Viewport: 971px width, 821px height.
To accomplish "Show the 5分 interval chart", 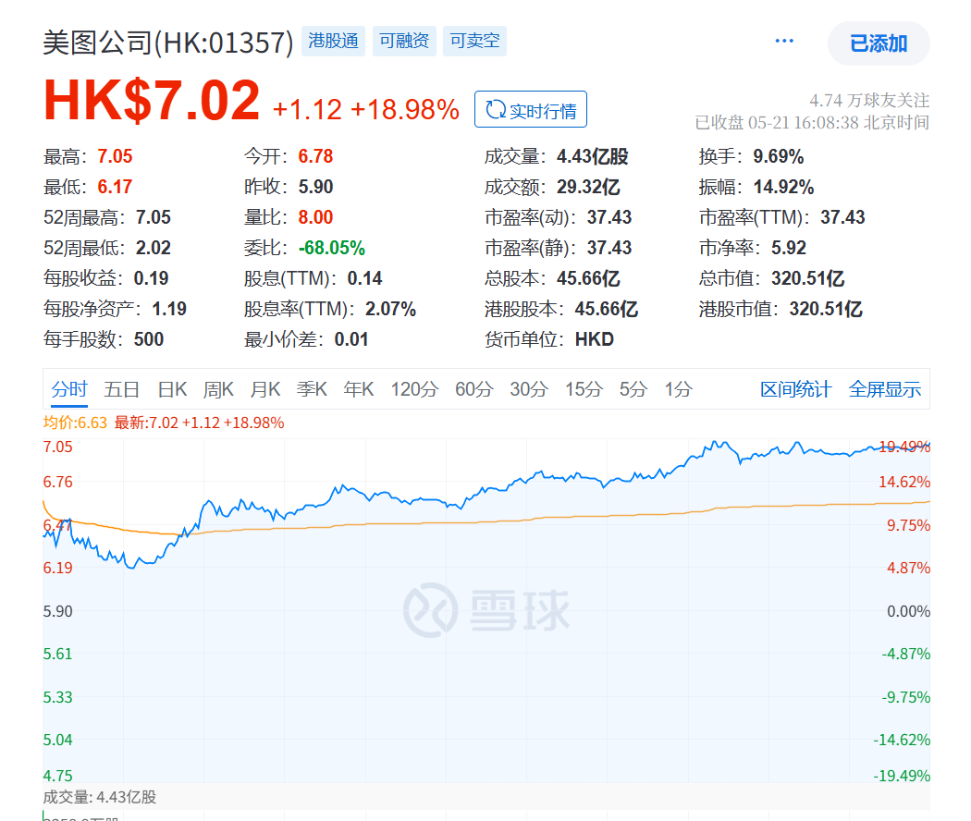I will tap(633, 389).
